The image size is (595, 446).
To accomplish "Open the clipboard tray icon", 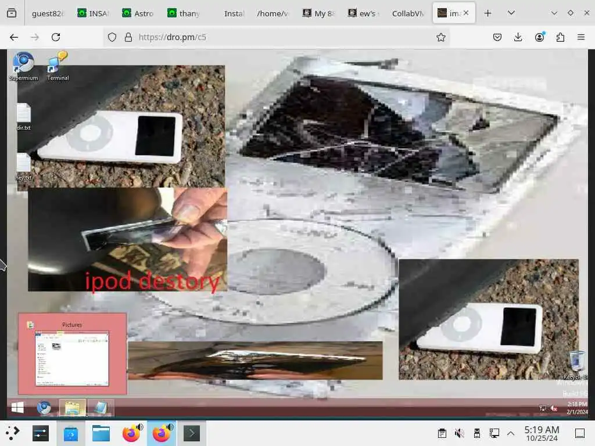I will tap(442, 433).
